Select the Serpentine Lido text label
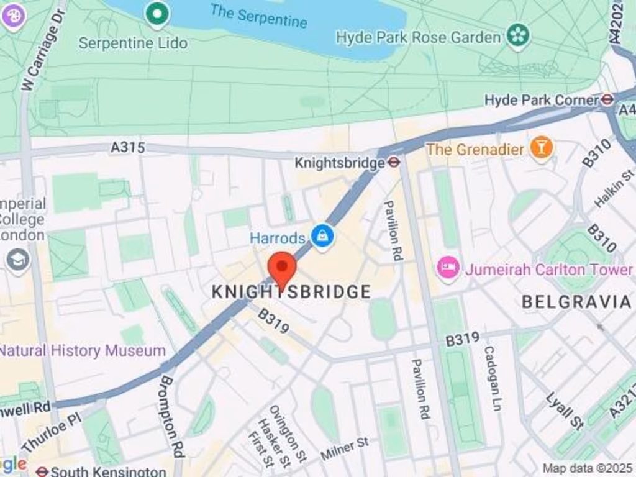This screenshot has height=477, width=636. [133, 43]
